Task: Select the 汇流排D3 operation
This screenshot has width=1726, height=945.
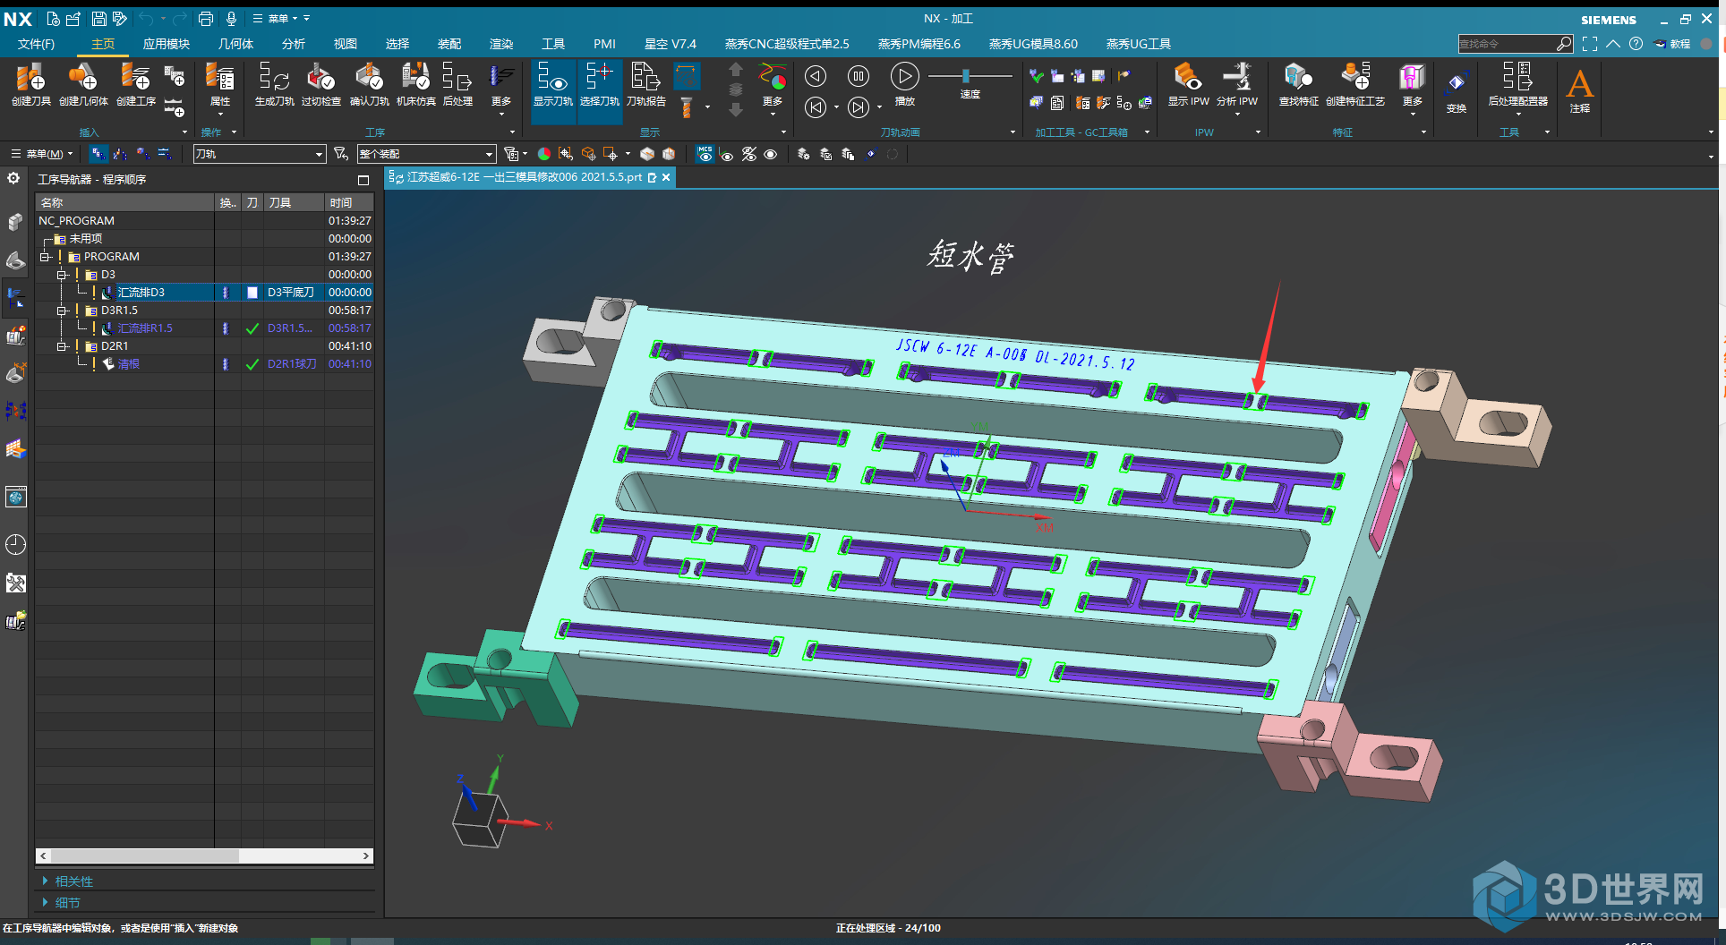Action: (141, 293)
